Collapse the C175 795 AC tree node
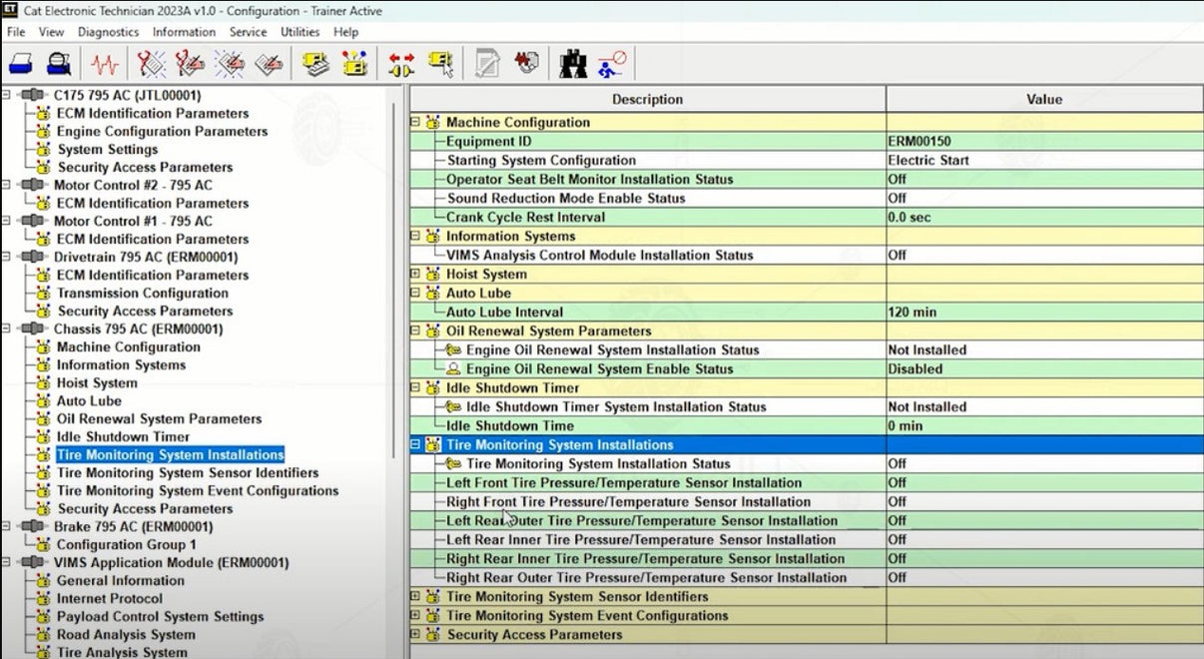Image resolution: width=1204 pixels, height=659 pixels. click(7, 96)
